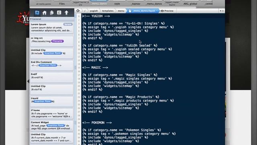Viewport: 257px width, 145px height.
Task: Select the Content Widget clip
Action: 52,126
